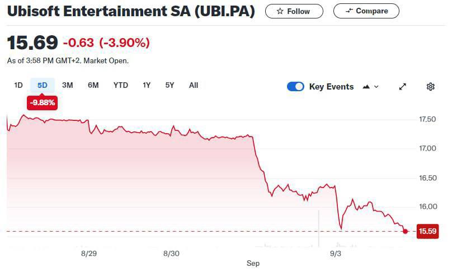Viewport: 452px width, 272px height.
Task: Expand chart to full screen
Action: pyautogui.click(x=402, y=87)
